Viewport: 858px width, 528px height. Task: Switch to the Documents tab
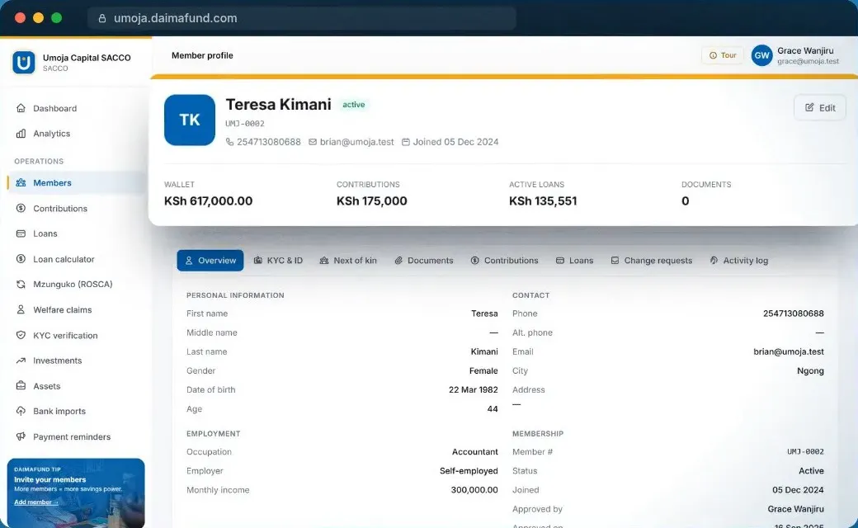click(x=424, y=261)
